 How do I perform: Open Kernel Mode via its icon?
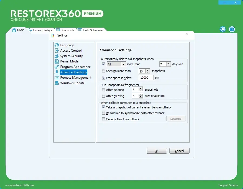(57, 61)
